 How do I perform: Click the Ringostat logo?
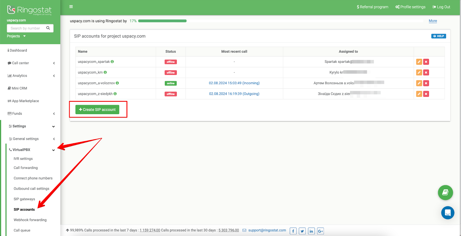29,10
